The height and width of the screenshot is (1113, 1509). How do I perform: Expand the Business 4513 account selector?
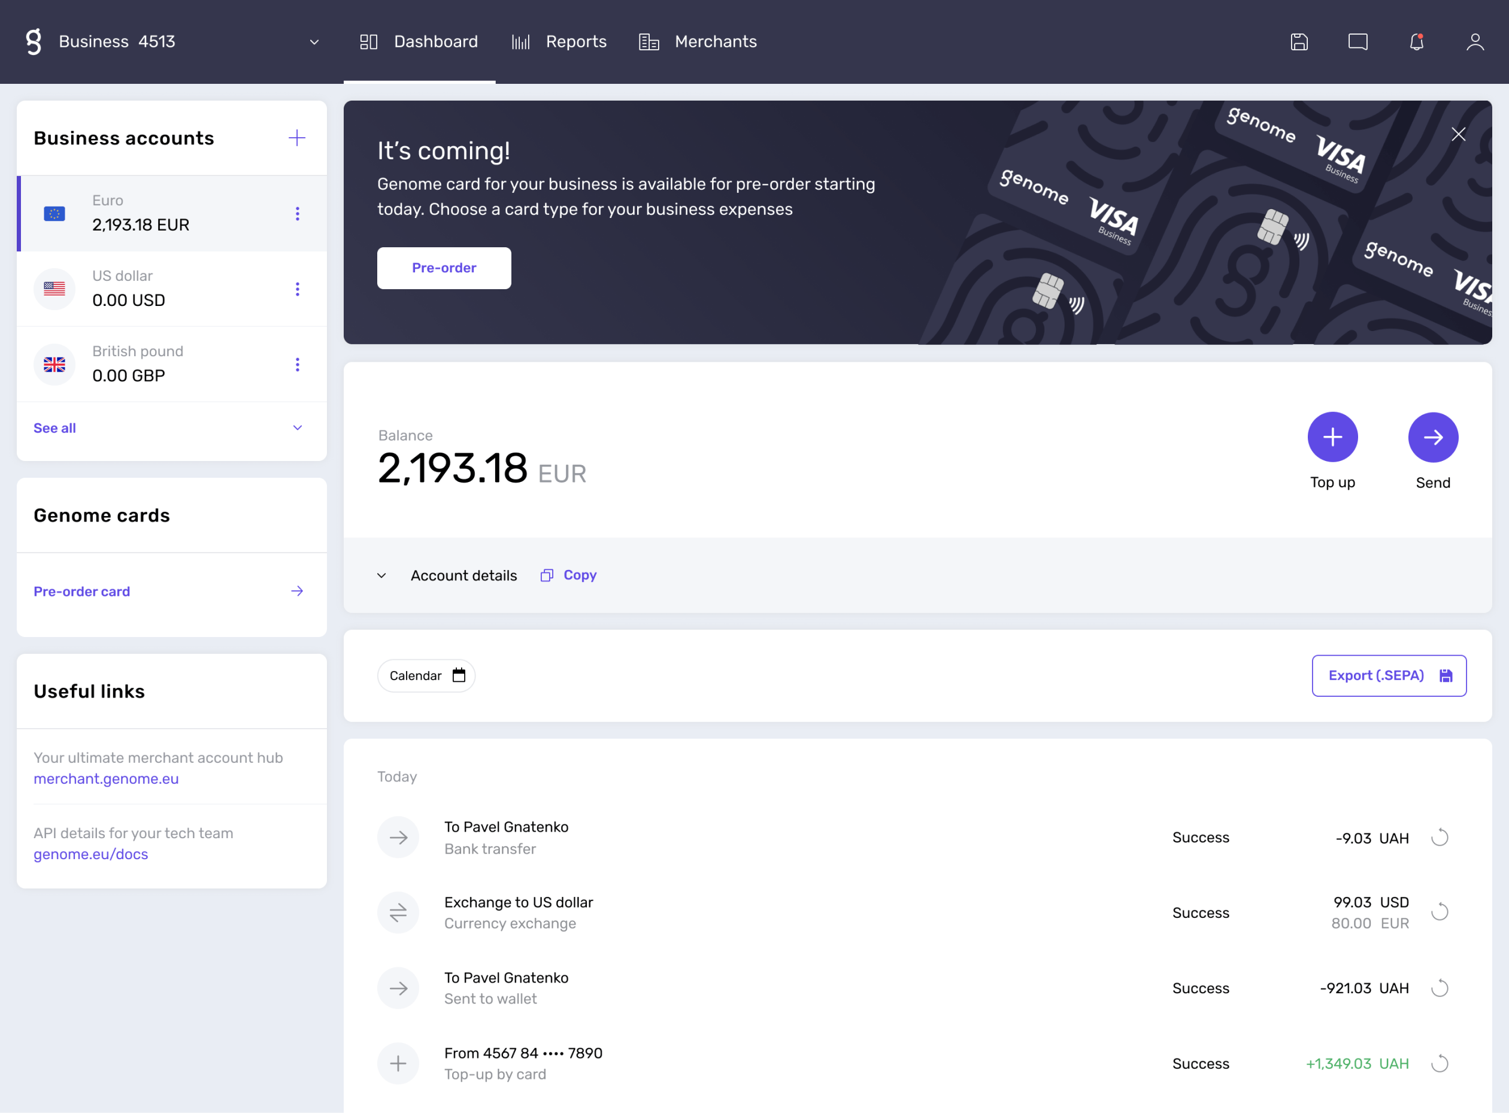point(315,41)
